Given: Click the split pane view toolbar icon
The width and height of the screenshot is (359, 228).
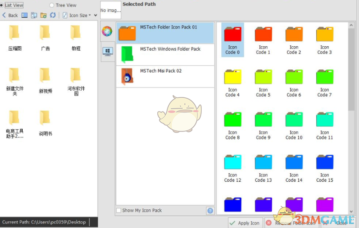Looking at the screenshot, I should [x=34, y=15].
